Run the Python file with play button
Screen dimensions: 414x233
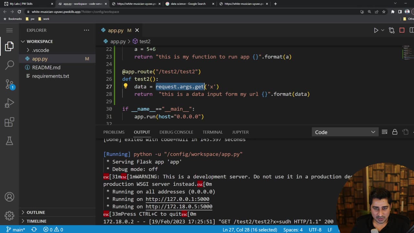point(376,30)
